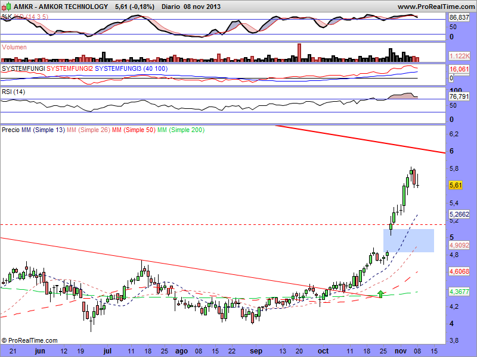Open the Volumen panel label
477x357 pixels.
(x=14, y=46)
